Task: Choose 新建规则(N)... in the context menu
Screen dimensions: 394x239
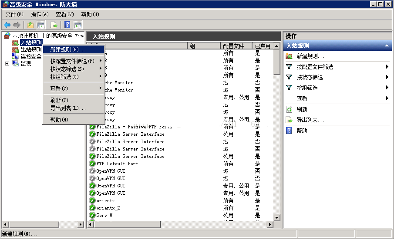Action: (74, 49)
